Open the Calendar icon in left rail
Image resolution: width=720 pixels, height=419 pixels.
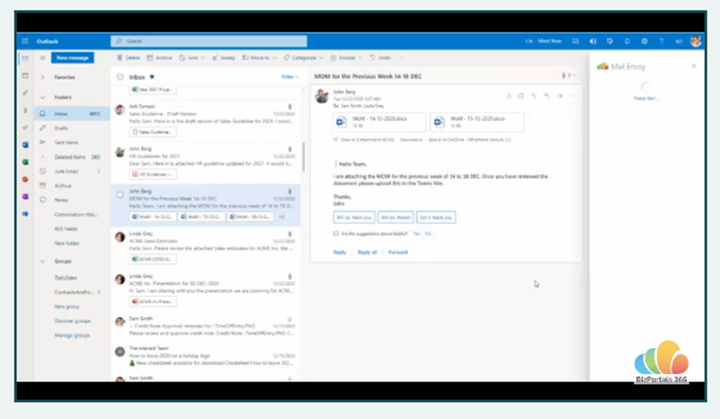tap(25, 76)
